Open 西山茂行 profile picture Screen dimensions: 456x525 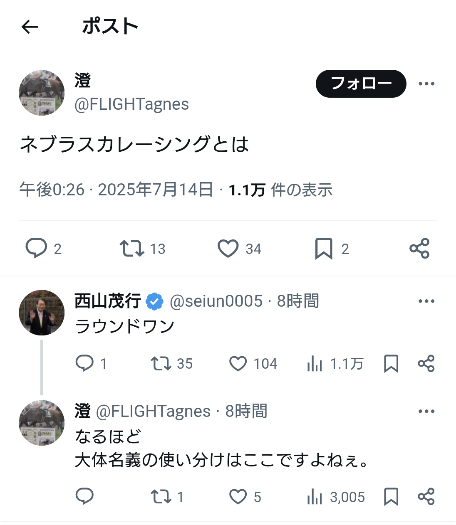(42, 313)
